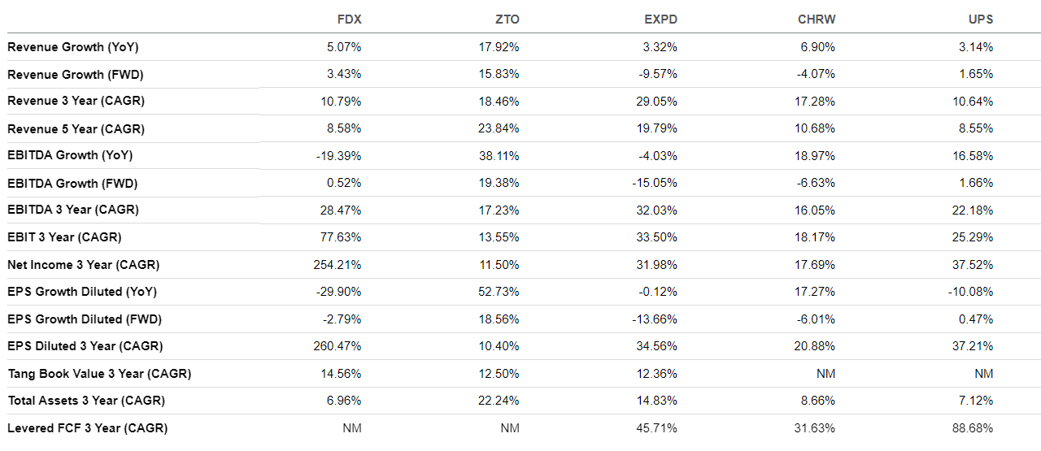Click FDX's 254.21% Net Income cell
Image resolution: width=1041 pixels, height=451 pixels.
(x=338, y=265)
